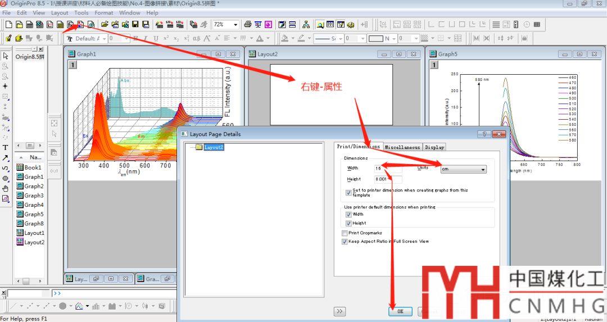Toggle Set to printer dimension checkbox
This screenshot has width=607, height=322.
pos(348,192)
